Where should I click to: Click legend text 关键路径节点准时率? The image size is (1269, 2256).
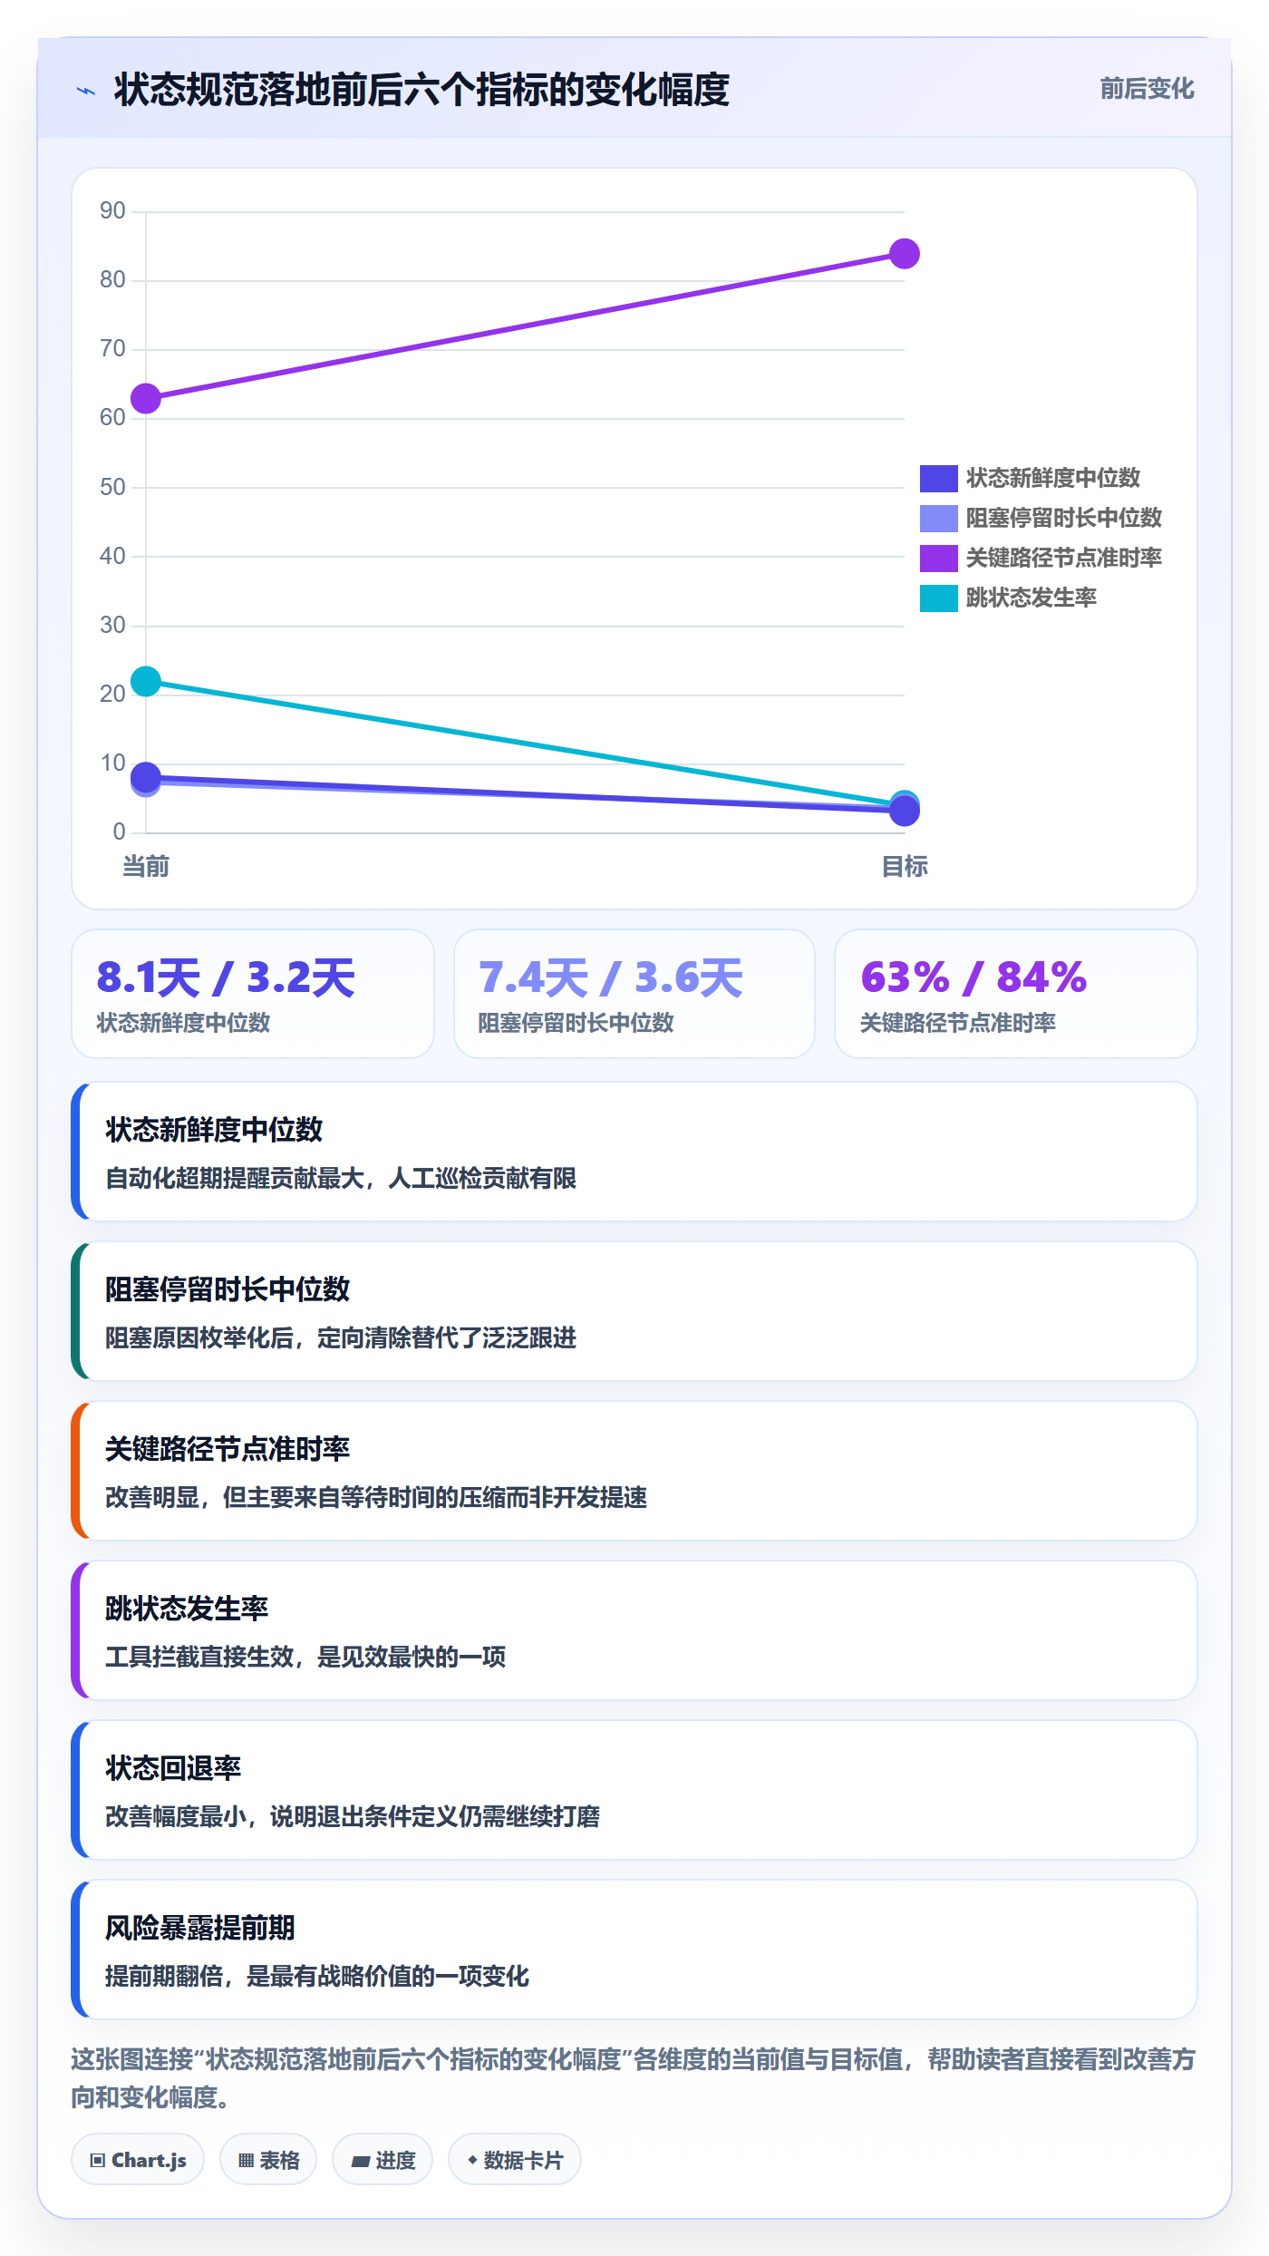coord(1063,558)
